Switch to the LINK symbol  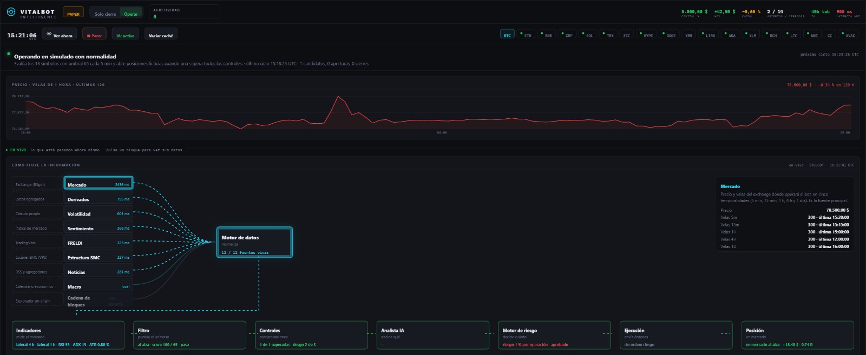pyautogui.click(x=708, y=35)
